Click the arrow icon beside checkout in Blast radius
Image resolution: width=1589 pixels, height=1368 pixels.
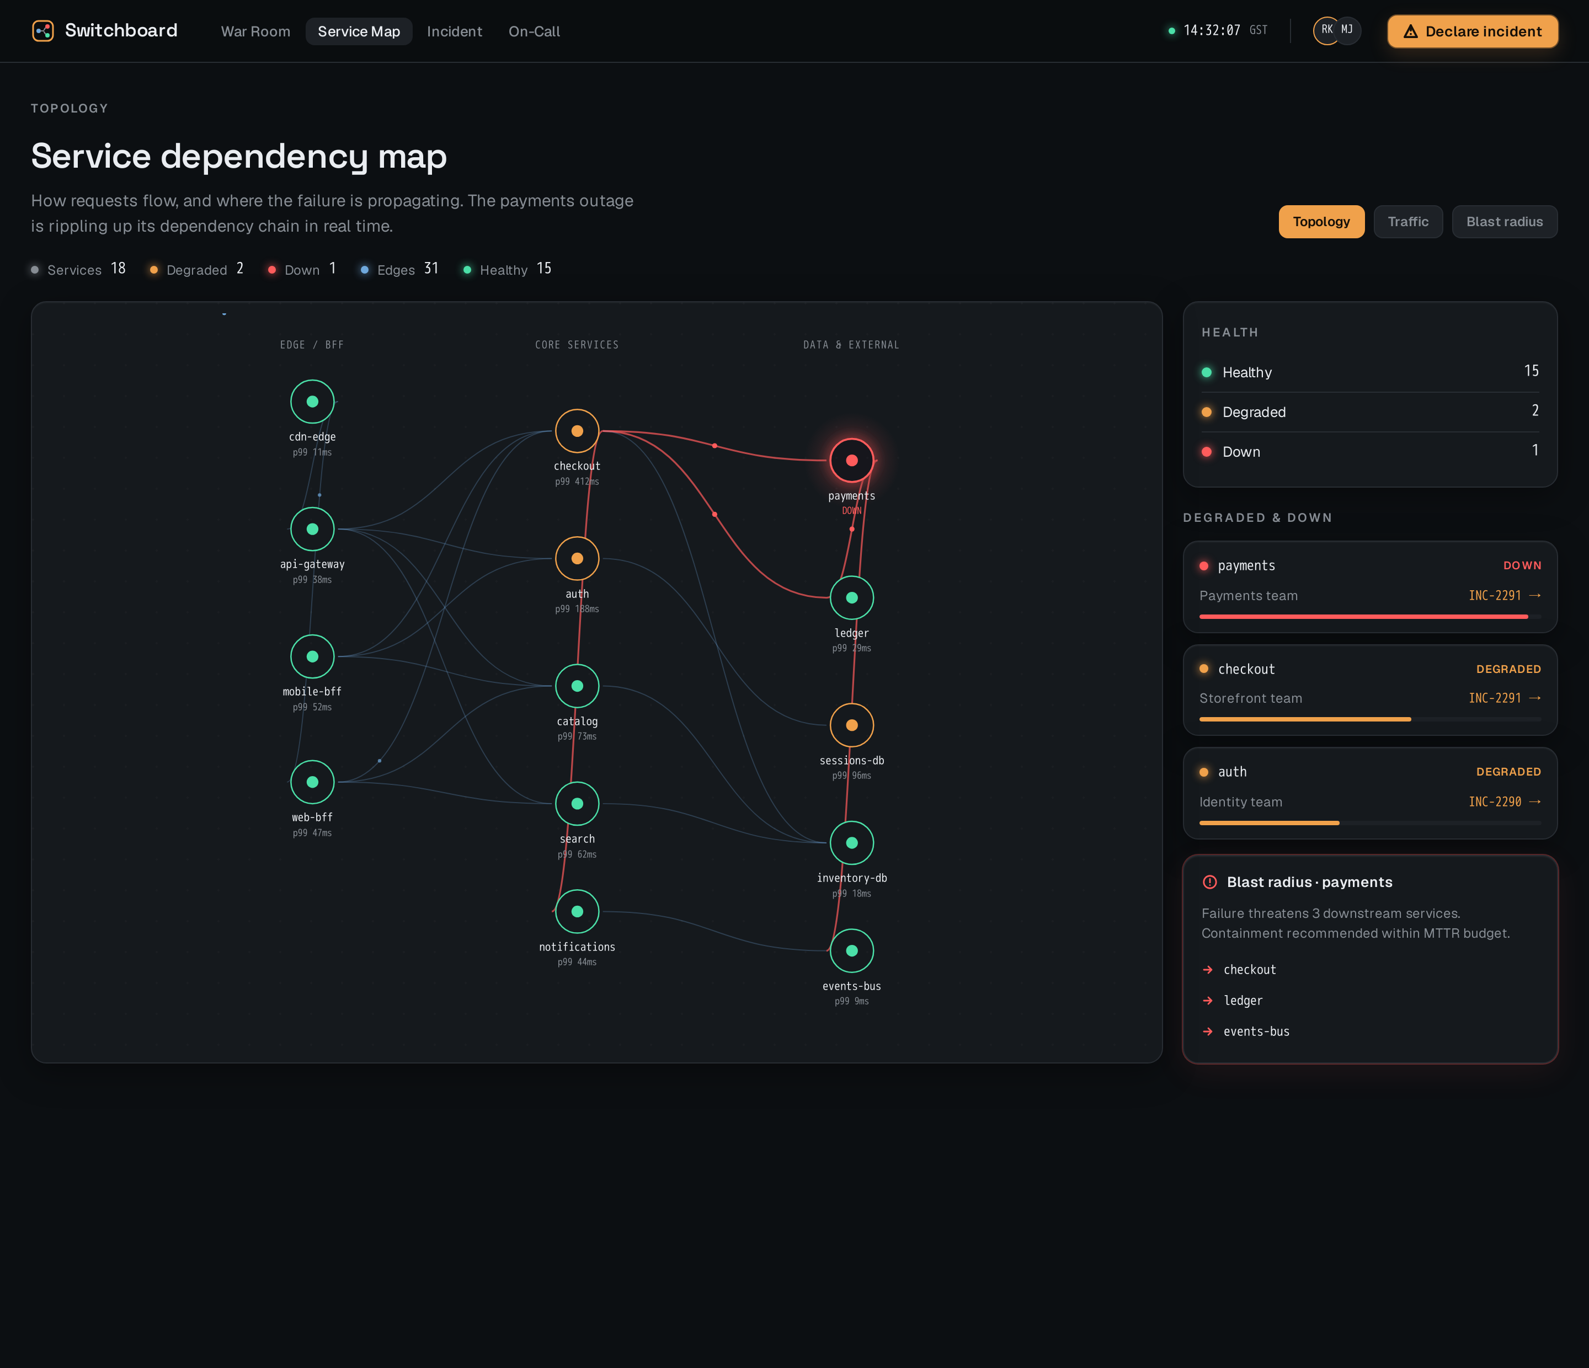pyautogui.click(x=1208, y=970)
